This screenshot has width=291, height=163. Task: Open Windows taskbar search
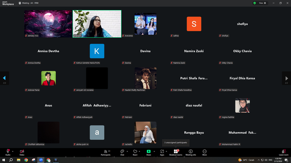tap(11, 160)
